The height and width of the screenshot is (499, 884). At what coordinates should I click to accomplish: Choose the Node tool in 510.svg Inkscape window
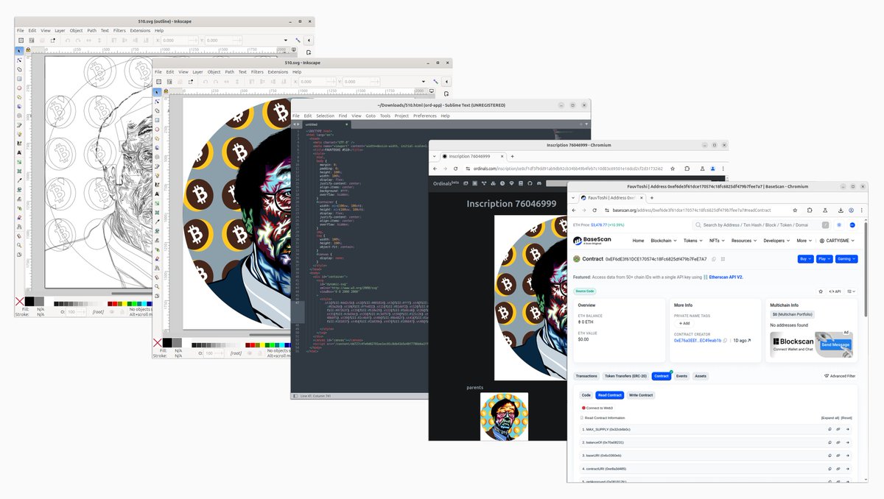pyautogui.click(x=157, y=102)
